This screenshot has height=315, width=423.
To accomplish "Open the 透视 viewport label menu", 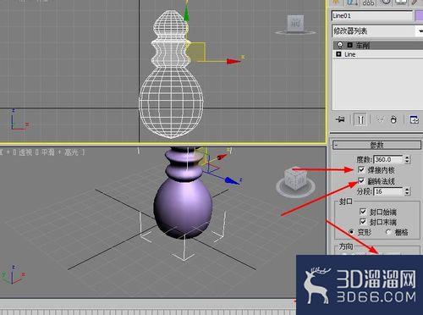I will 25,152.
